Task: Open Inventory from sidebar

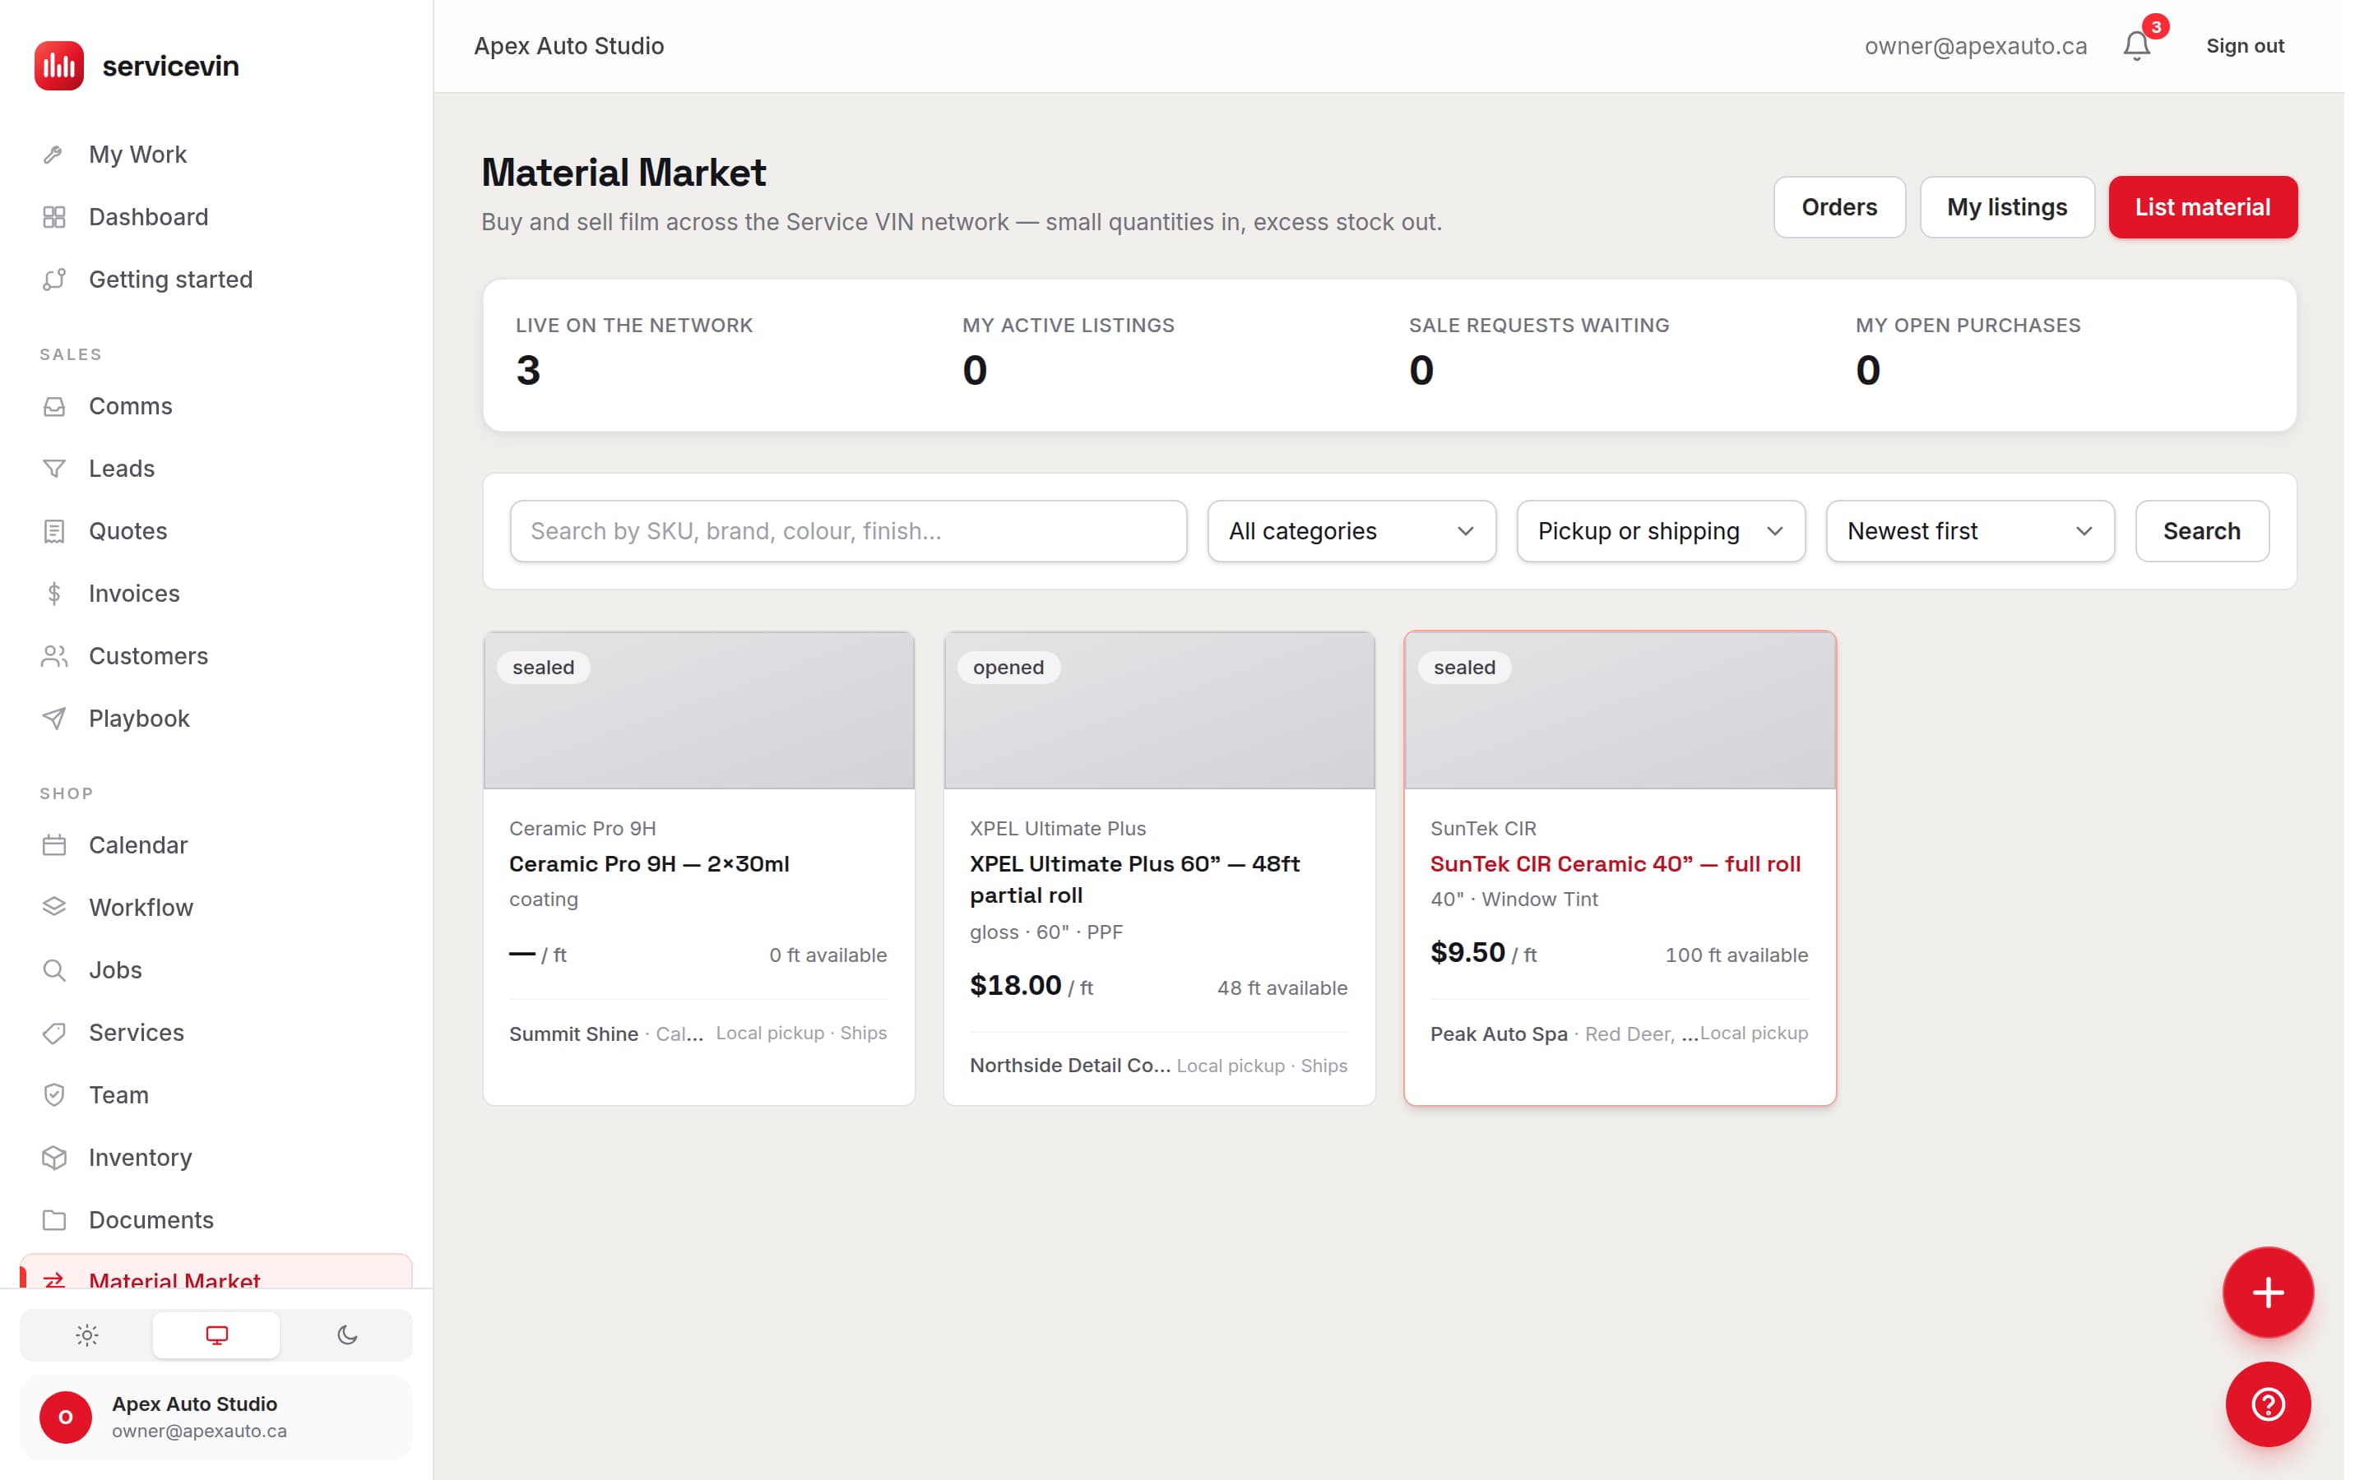Action: tap(216, 1158)
